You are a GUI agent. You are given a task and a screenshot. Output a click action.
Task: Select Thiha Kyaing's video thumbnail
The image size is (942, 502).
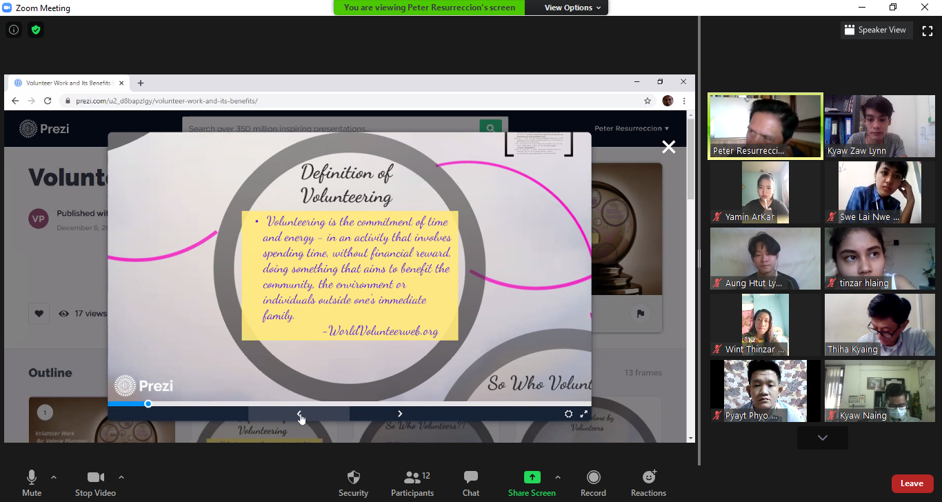[x=880, y=325]
